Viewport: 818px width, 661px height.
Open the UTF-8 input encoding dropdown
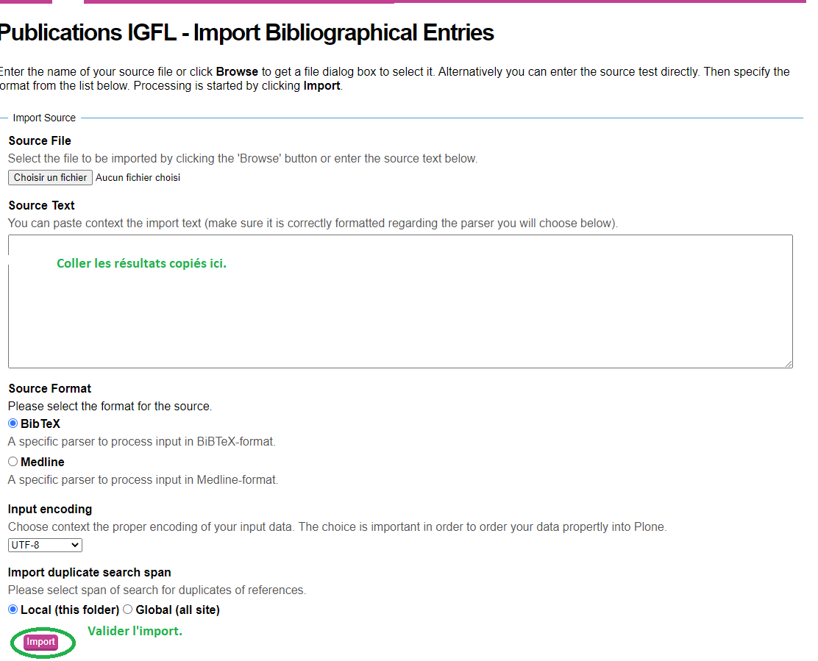[45, 545]
